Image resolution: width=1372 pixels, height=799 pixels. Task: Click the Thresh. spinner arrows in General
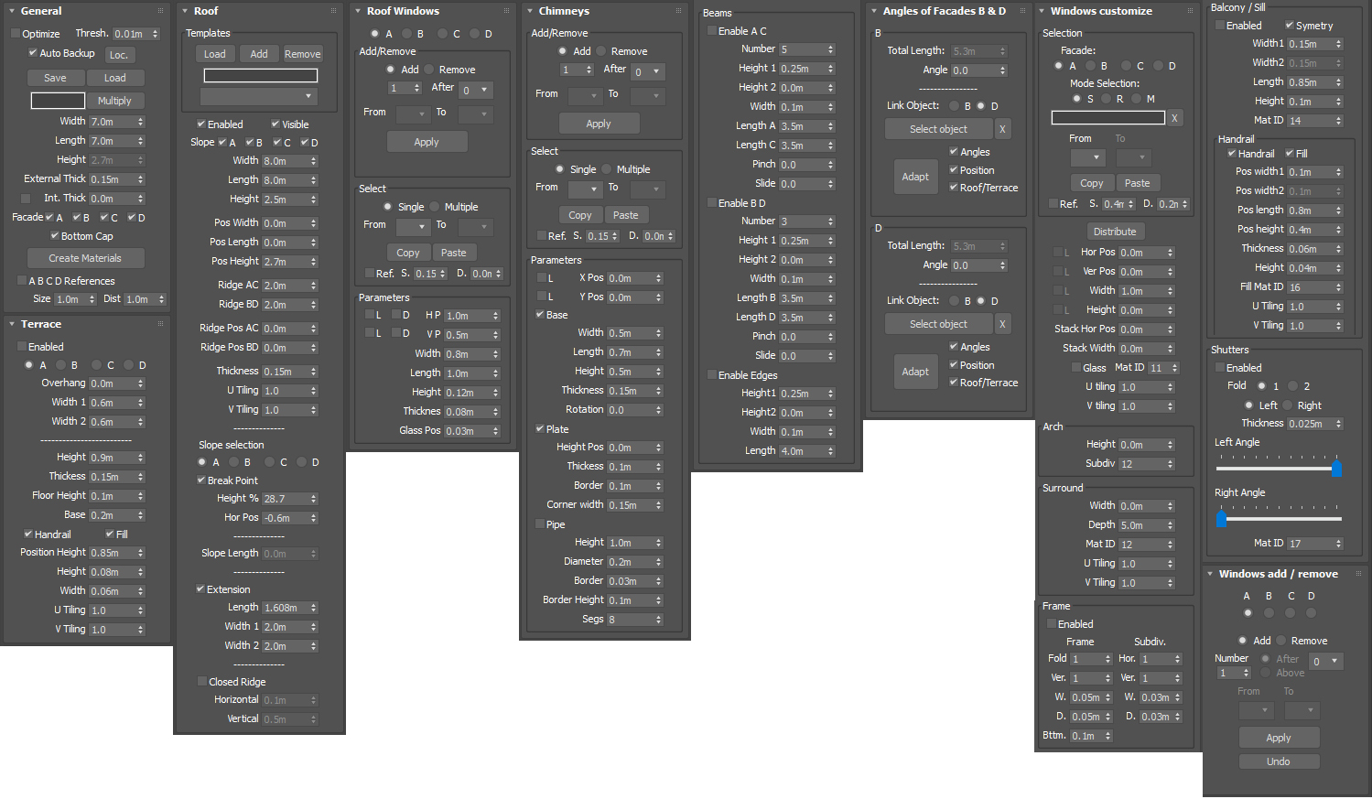click(156, 34)
